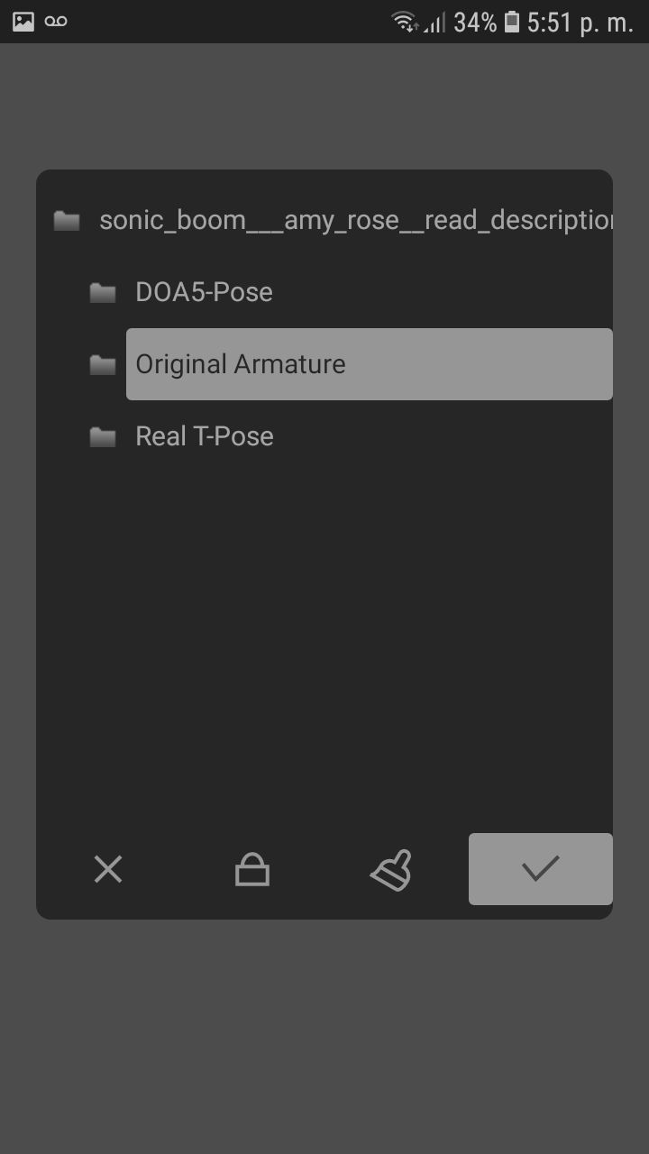
Task: Tap the voicemail icon in status bar
Action: 56,22
